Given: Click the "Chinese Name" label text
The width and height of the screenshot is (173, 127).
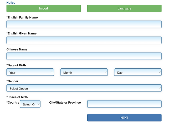Looking at the screenshot, I should 17,49.
